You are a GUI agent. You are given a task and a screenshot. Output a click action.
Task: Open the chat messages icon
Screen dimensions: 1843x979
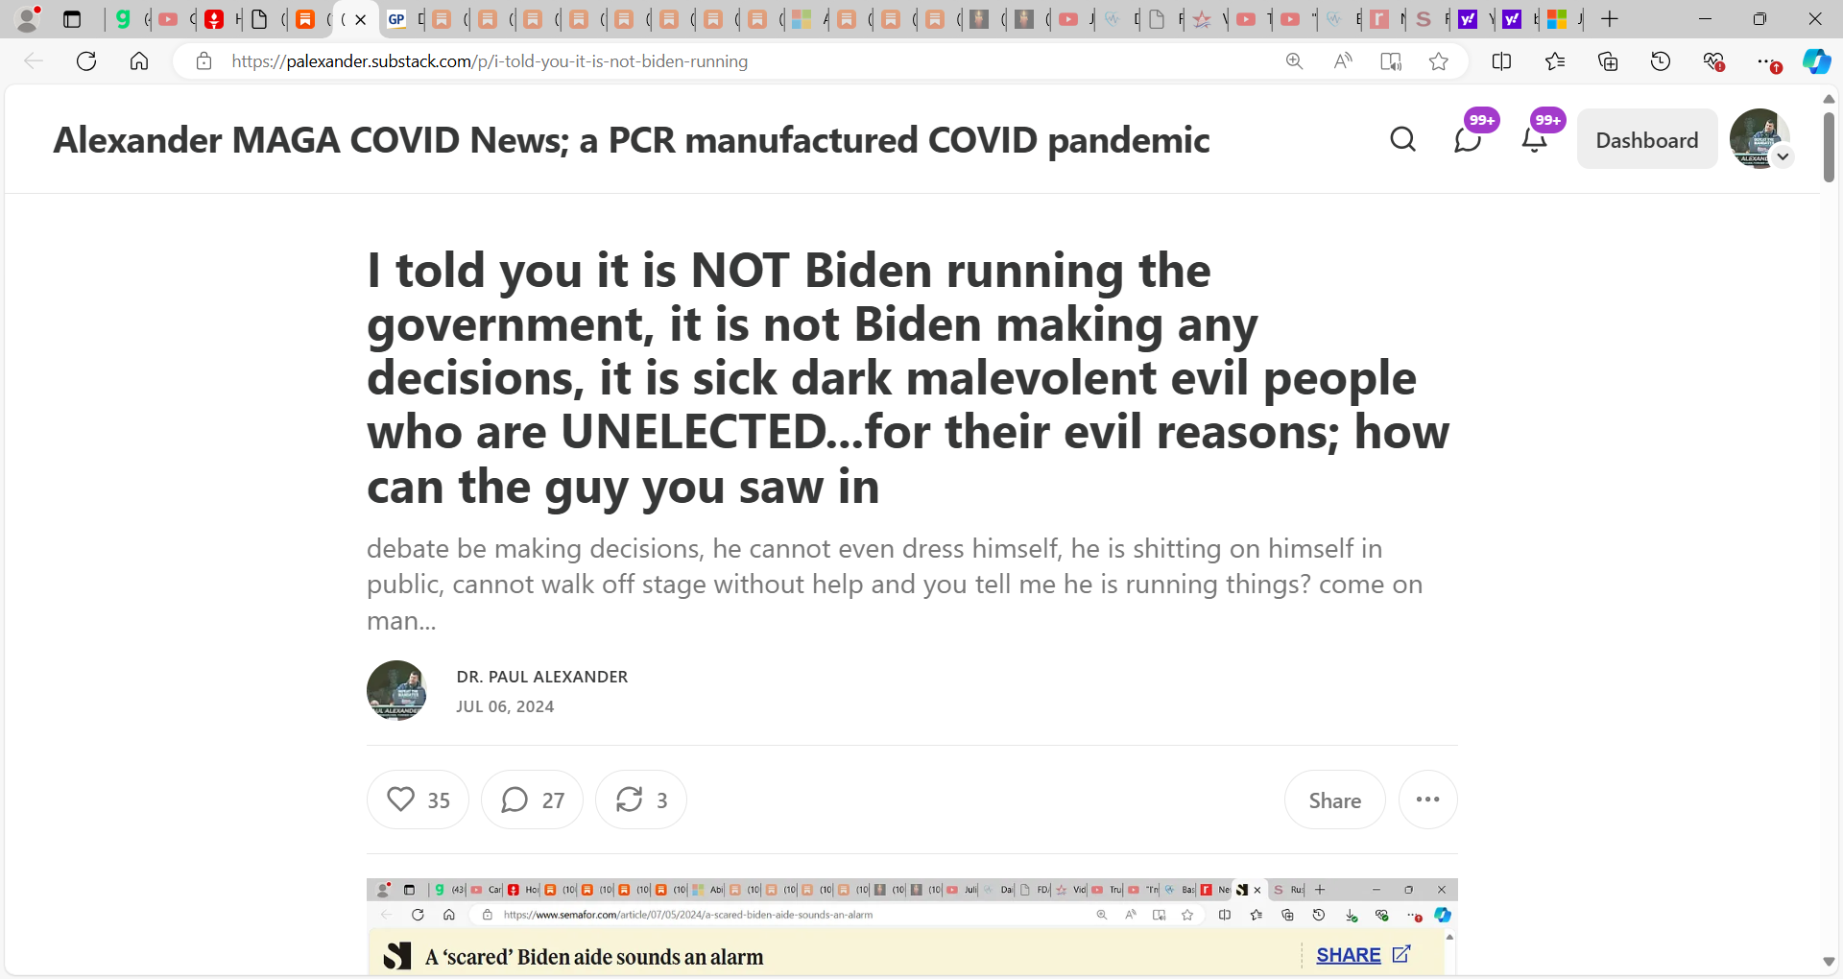(1468, 140)
